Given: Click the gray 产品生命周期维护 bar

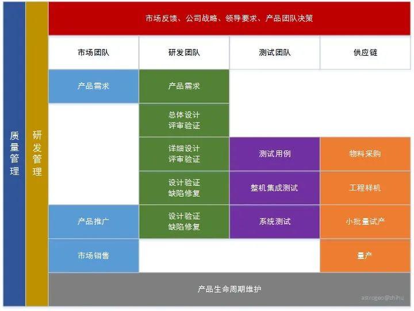Looking at the screenshot, I should [229, 289].
